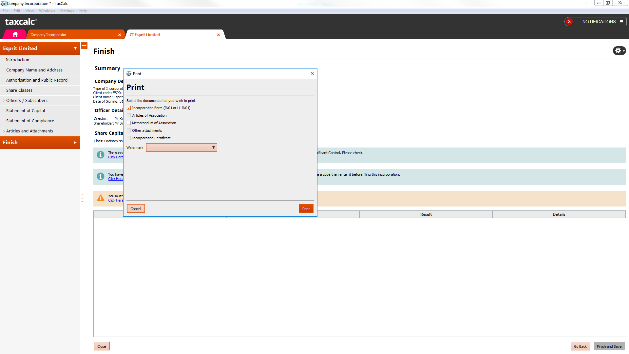Close the Print dialog with X
The image size is (629, 354).
pos(312,73)
